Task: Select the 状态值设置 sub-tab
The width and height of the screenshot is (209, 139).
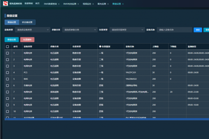Action: (x=27, y=22)
